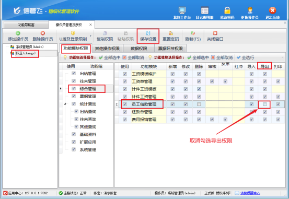Click the 修改密码 padlock icon
Viewport: 289px width, 199px height.
pyautogui.click(x=227, y=10)
